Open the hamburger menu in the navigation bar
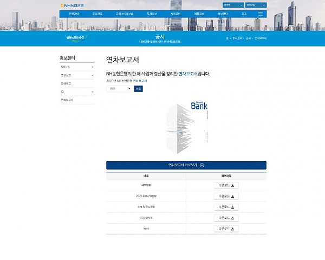Viewport: 325px width, 260px height. tap(261, 14)
